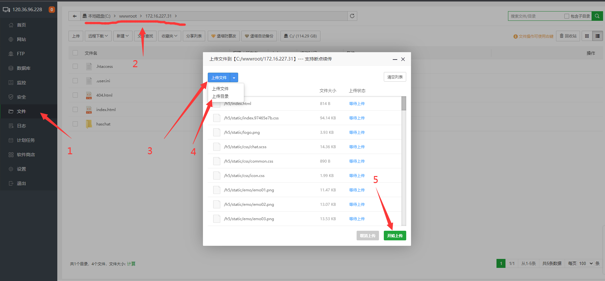Screen dimensions: 605x281
Task: Expand the 远程下载 dropdown
Action: coord(98,36)
